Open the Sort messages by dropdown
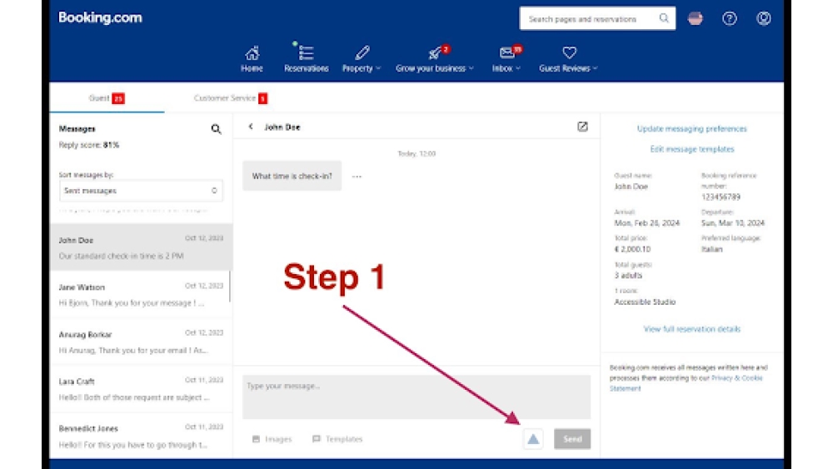Image resolution: width=833 pixels, height=469 pixels. (x=141, y=191)
